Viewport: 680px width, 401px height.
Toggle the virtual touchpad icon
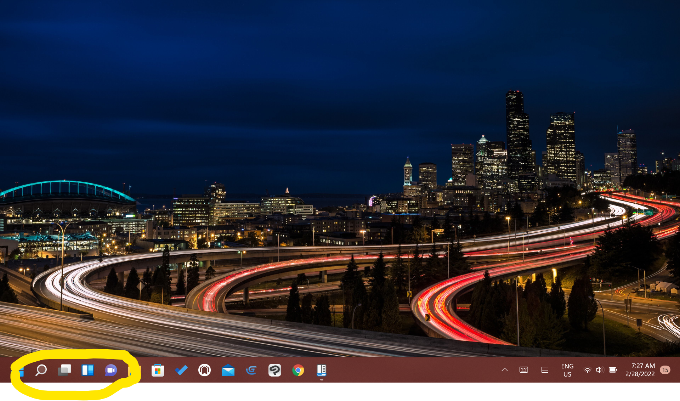(545, 370)
